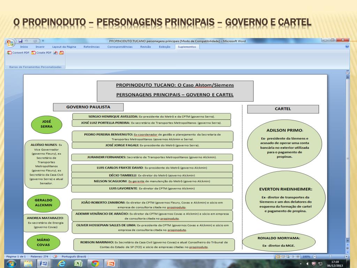Click the 'ANDREA MATARAZZO' box

[x=46, y=223]
